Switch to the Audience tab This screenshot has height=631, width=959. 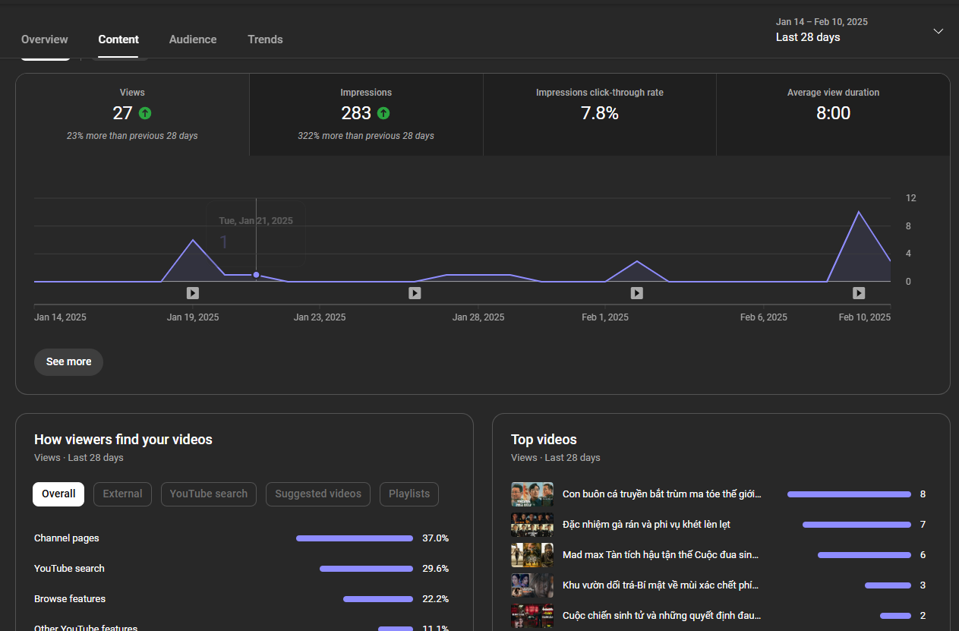(x=193, y=39)
